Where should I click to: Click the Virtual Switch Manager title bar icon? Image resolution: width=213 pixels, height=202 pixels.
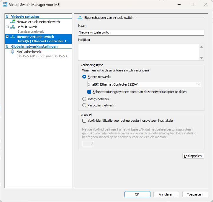click(x=5, y=4)
